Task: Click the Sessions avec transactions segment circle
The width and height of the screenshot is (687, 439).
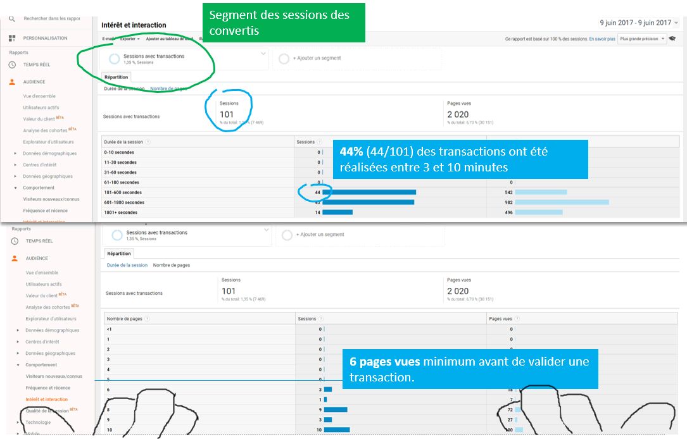Action: click(115, 59)
